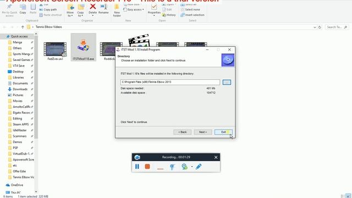Click Select none in the ribbon

(190, 10)
